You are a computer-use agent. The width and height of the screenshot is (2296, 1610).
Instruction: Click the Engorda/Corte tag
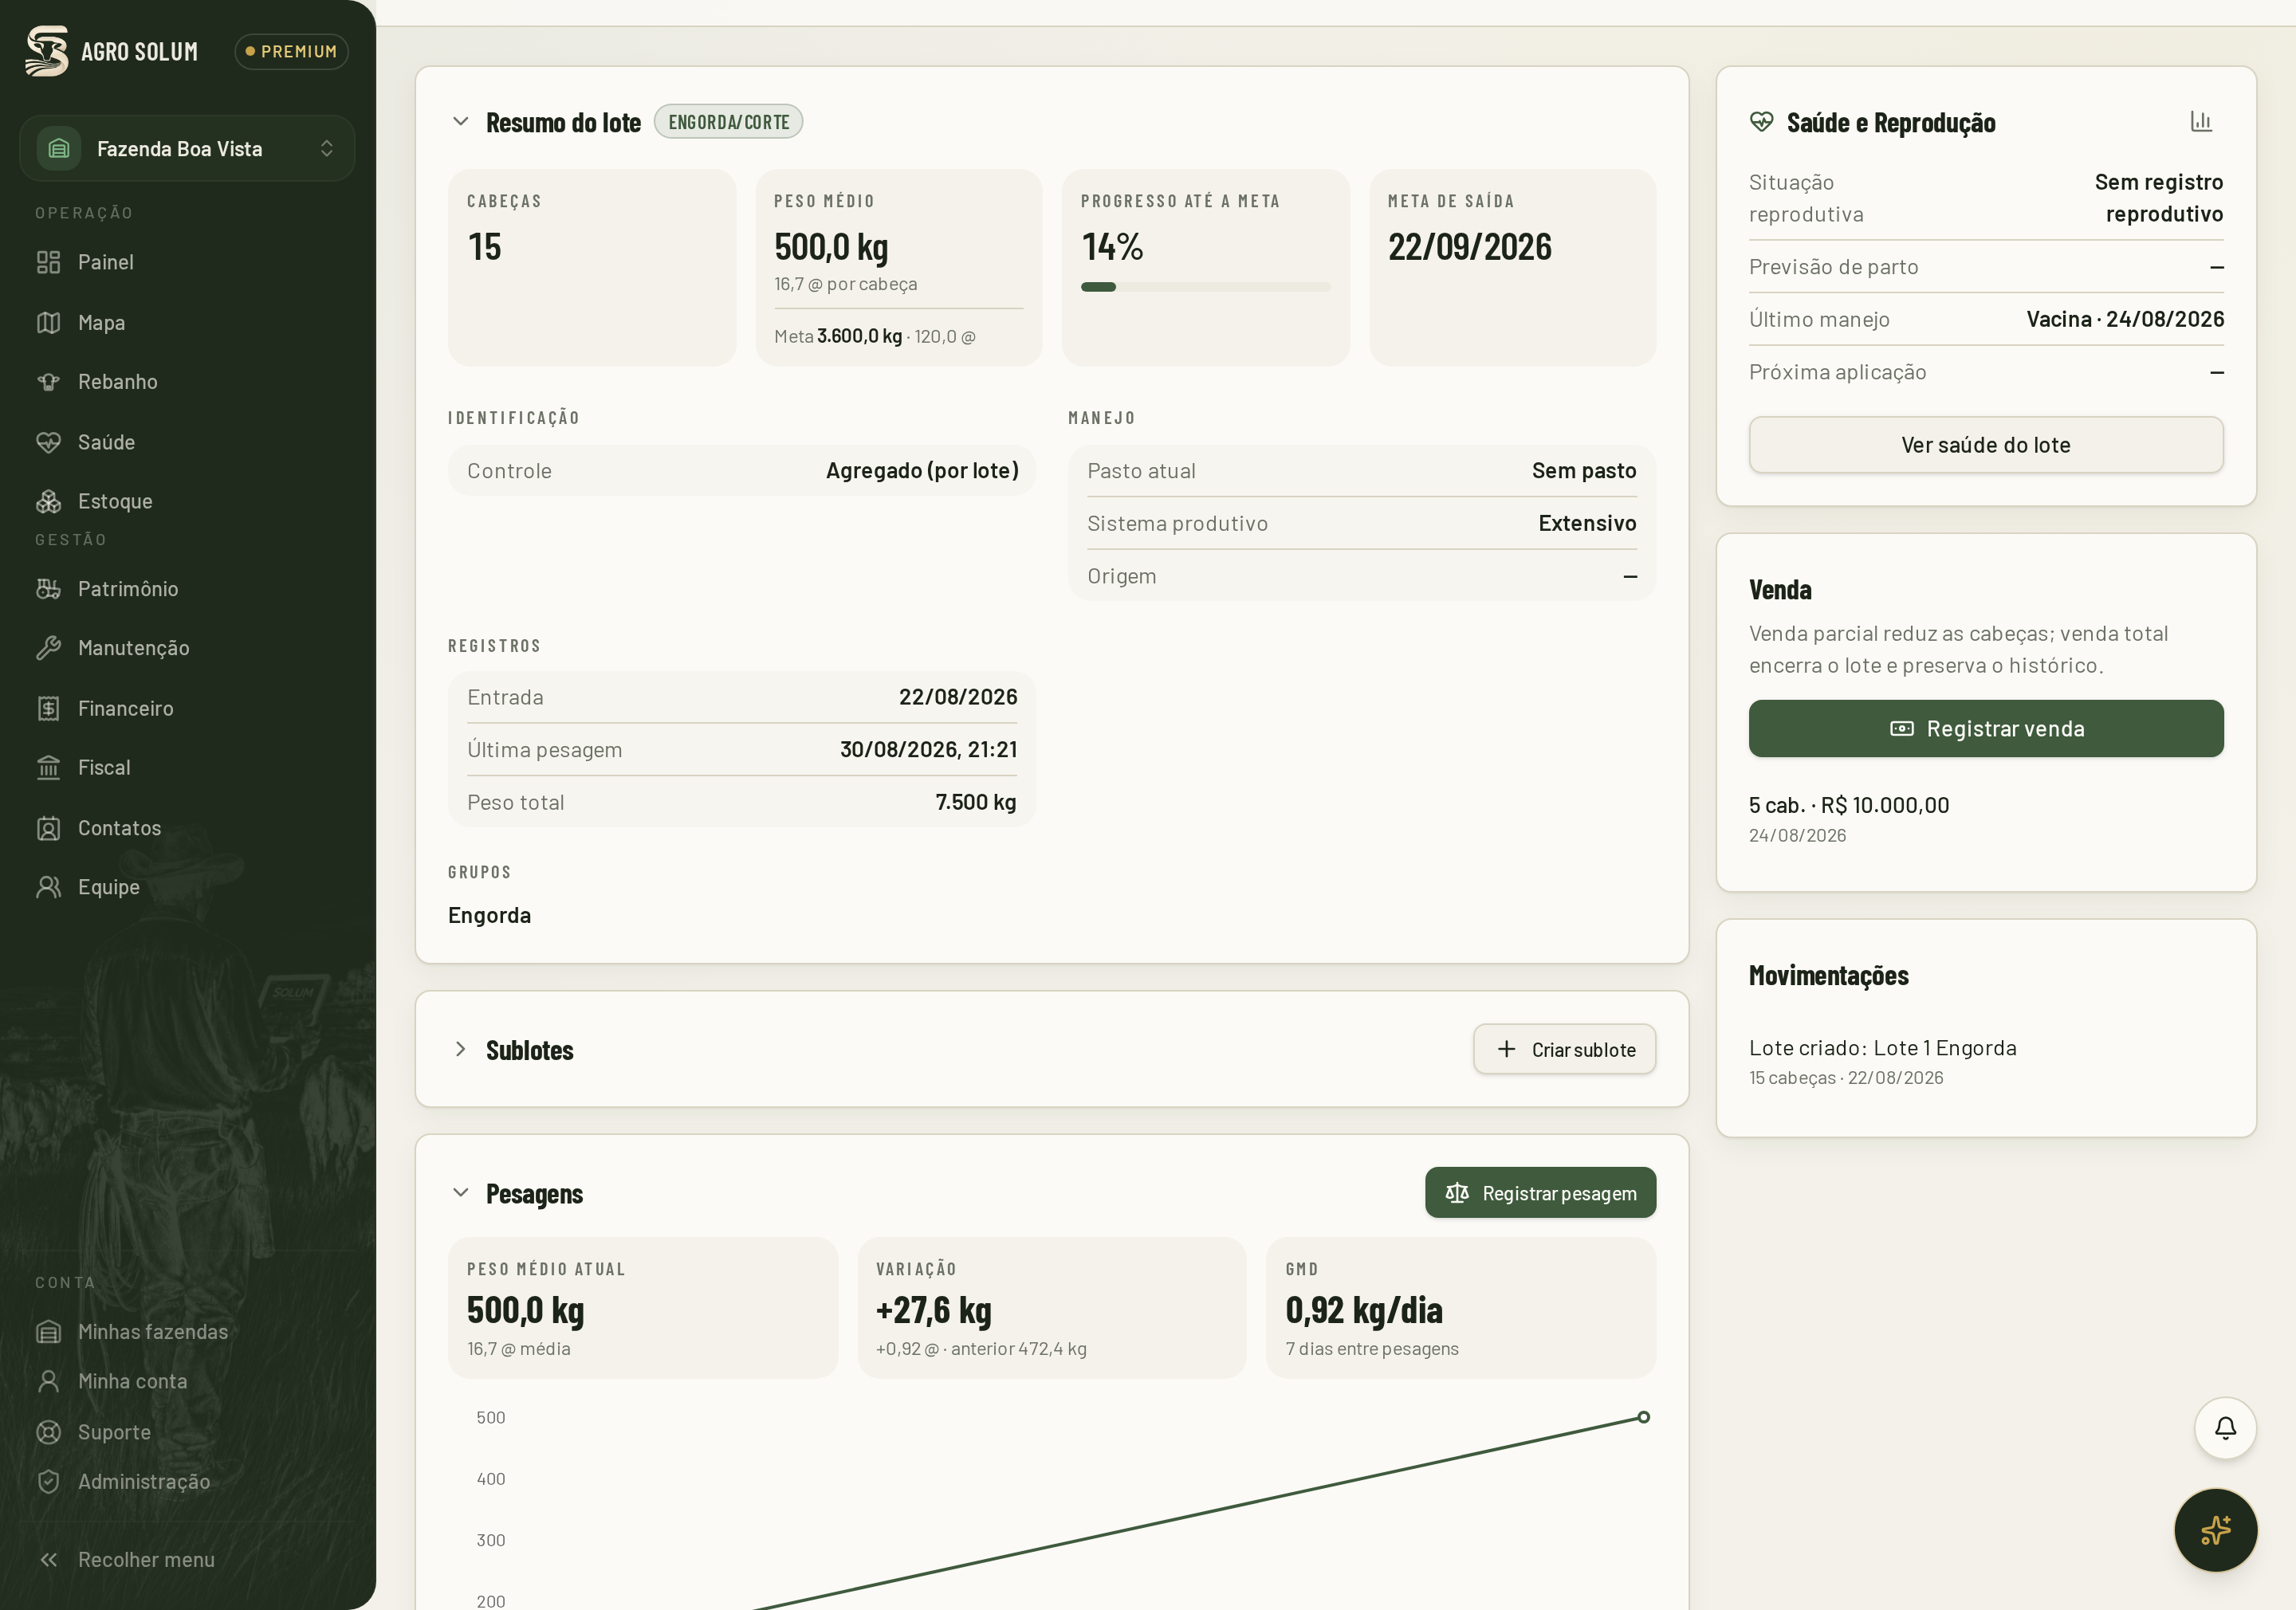(728, 122)
